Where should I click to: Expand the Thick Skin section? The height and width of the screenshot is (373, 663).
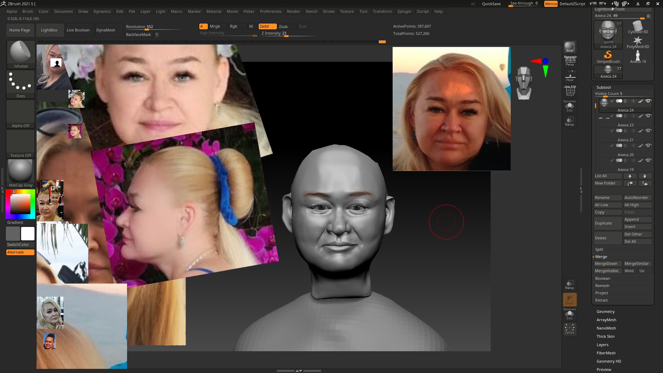pyautogui.click(x=606, y=336)
